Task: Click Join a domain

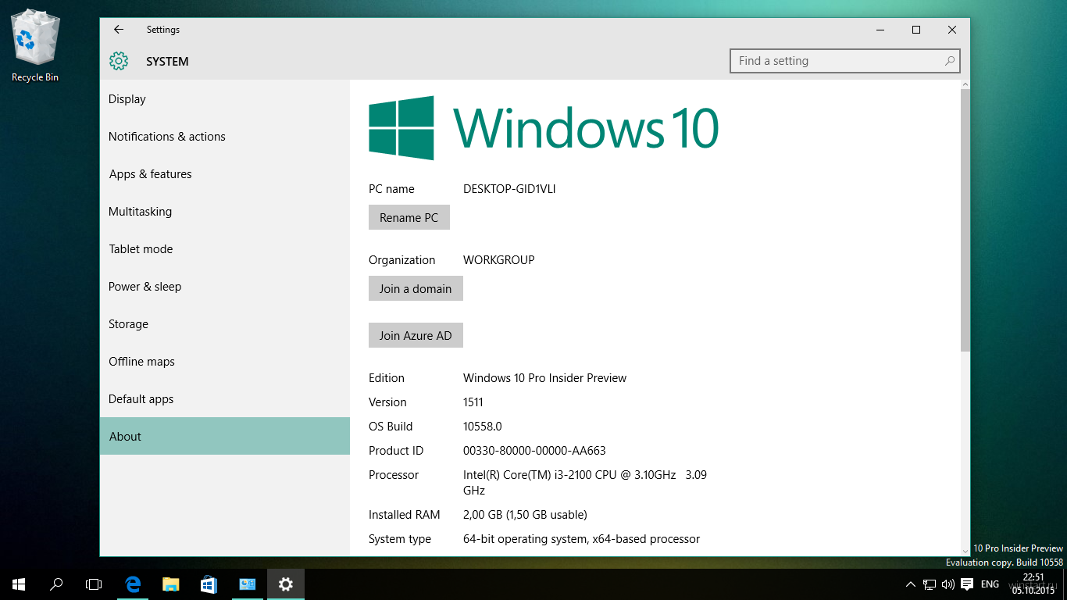Action: (x=416, y=288)
